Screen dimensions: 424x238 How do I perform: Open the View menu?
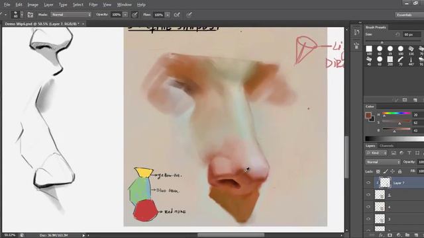(107, 5)
